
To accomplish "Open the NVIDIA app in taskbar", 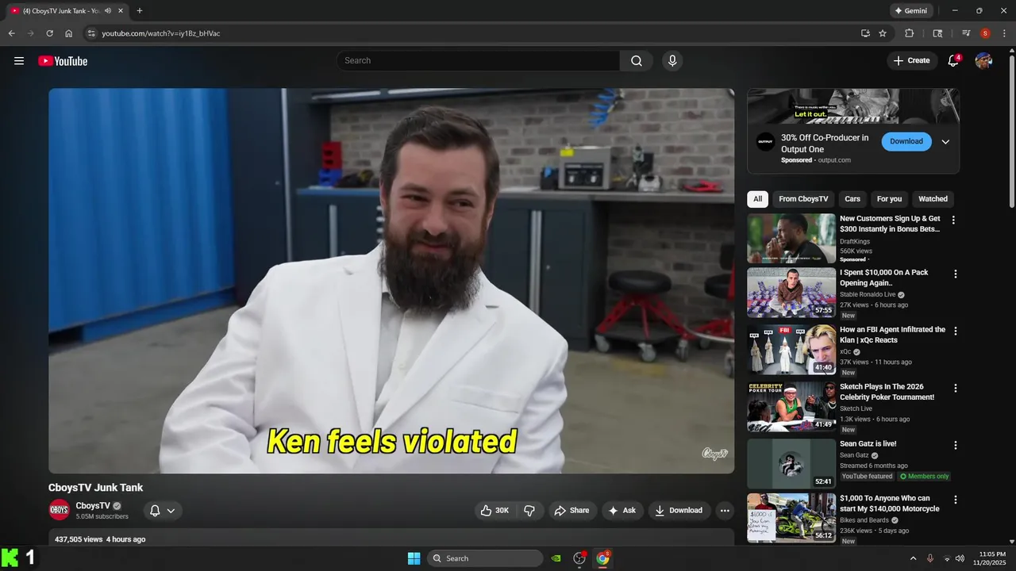I will [556, 558].
